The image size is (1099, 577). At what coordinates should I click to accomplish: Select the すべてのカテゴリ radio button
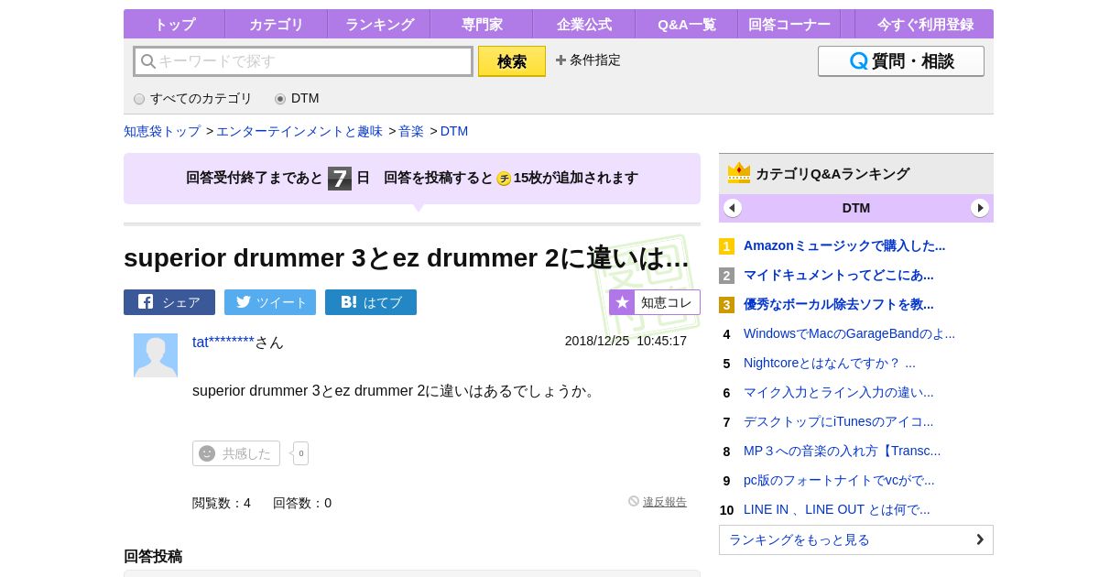[x=139, y=99]
